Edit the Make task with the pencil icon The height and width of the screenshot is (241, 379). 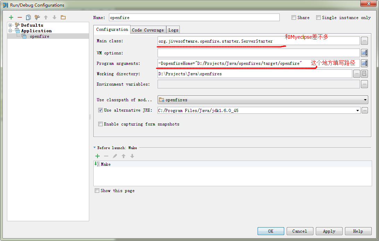115,156
